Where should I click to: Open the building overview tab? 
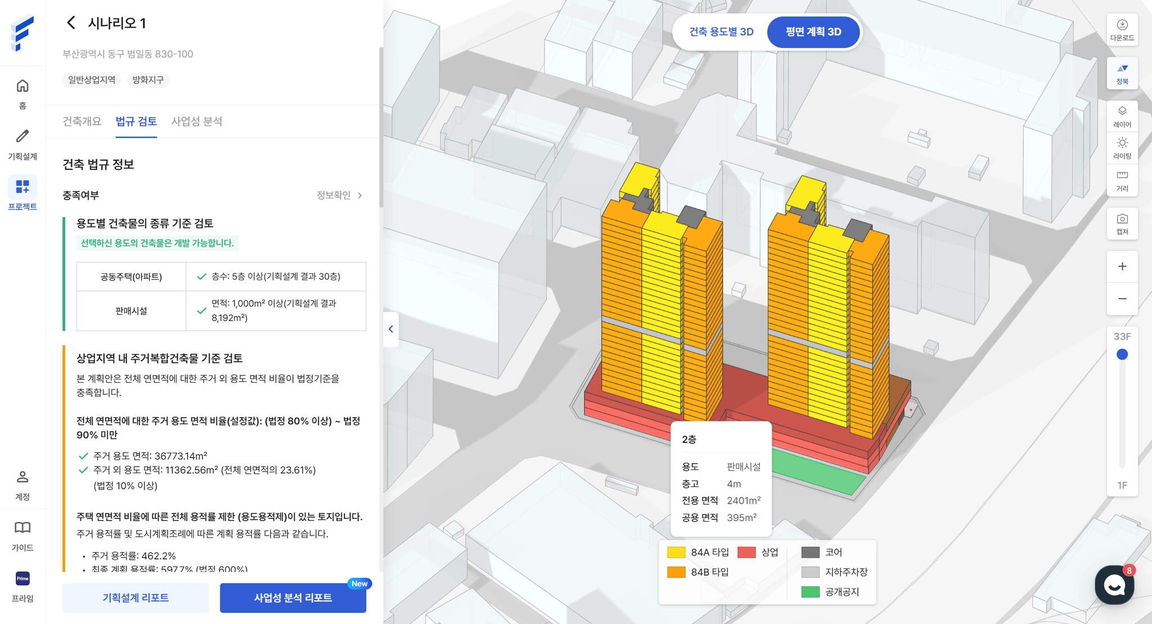82,121
